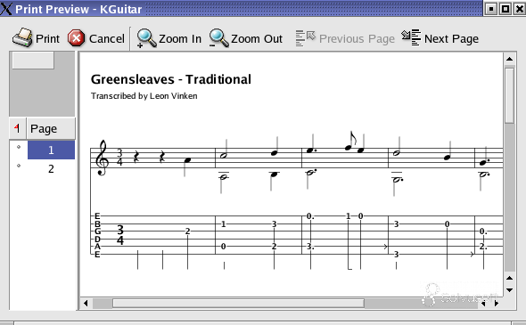Viewport: 526px width, 325px height.
Task: Click the Next Page arrow icon
Action: click(411, 37)
